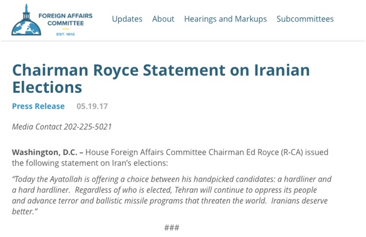Go to the About page
Screen dimensions: 366x237
[x=163, y=19]
